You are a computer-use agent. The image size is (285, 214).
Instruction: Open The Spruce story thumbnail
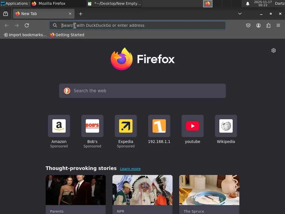pos(209,190)
